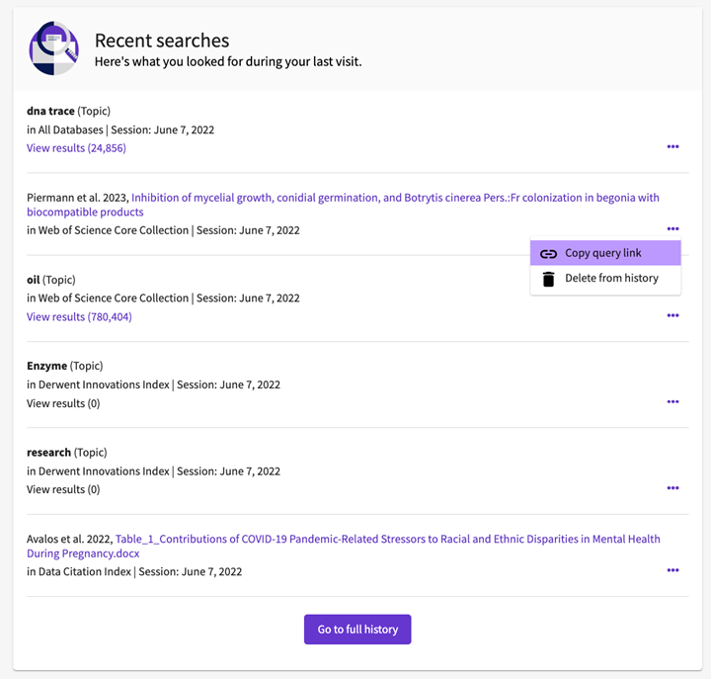Click View results (0) under Enzyme
The image size is (711, 679).
(x=63, y=403)
